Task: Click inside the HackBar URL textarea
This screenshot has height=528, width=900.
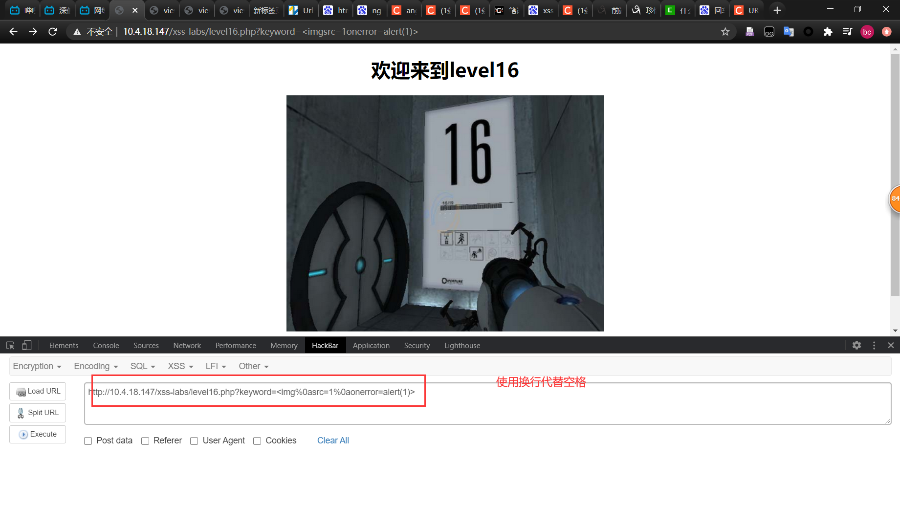Action: (x=487, y=403)
